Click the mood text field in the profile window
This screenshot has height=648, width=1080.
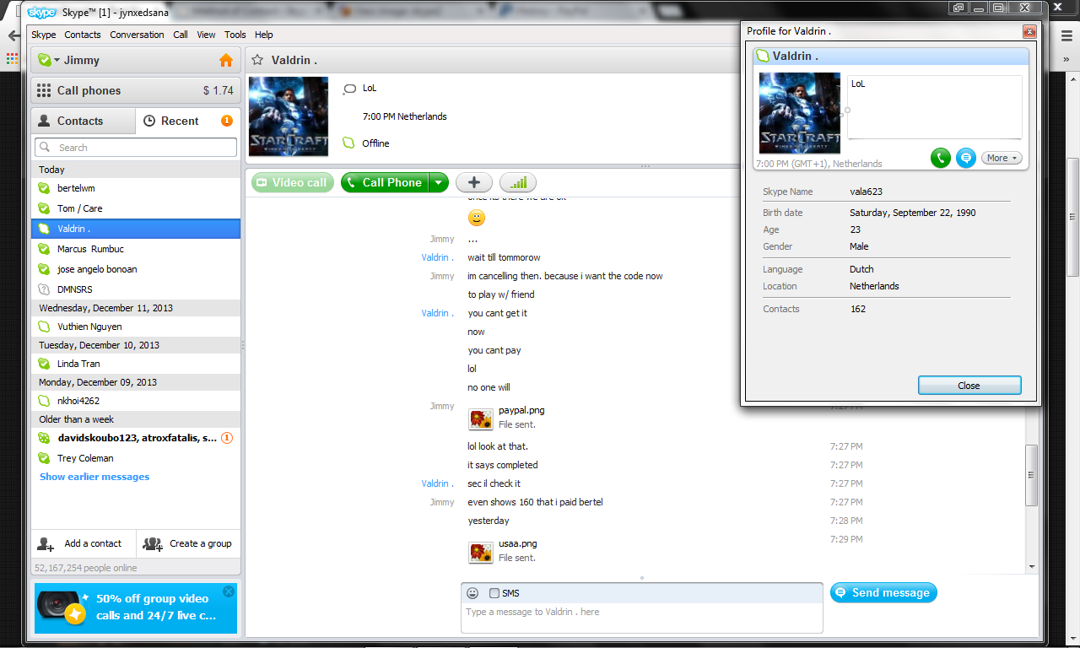click(935, 107)
